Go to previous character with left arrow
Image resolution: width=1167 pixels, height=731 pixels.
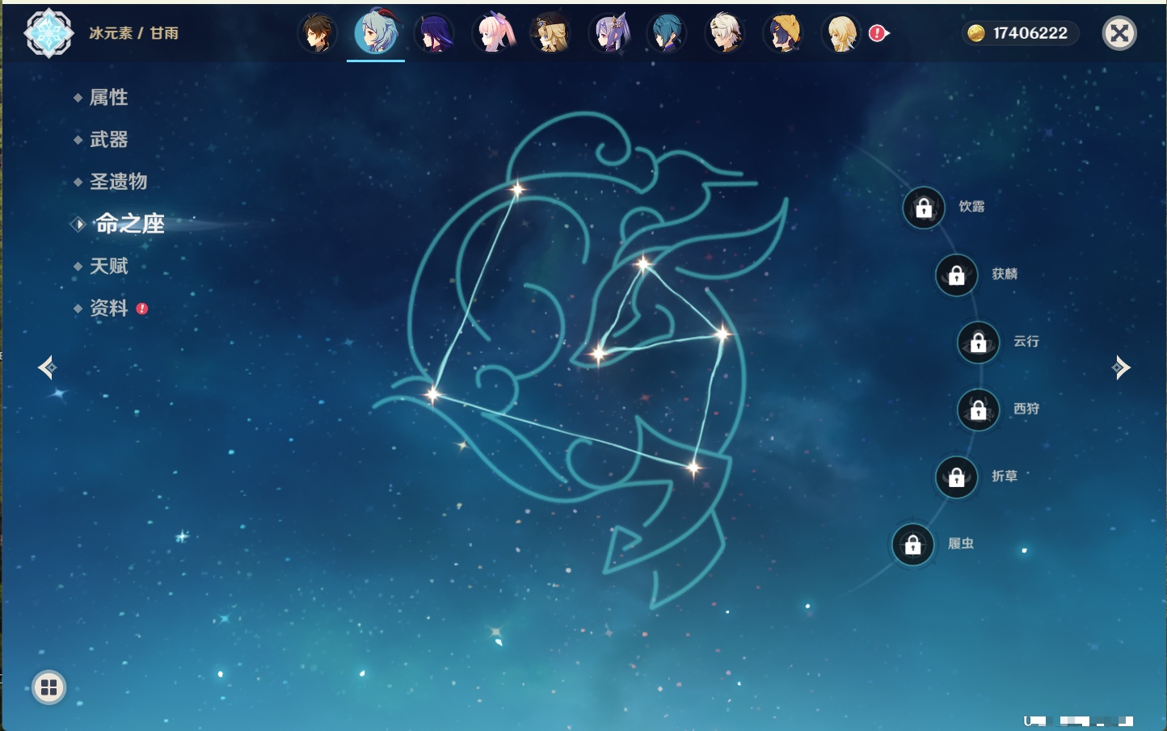(47, 368)
